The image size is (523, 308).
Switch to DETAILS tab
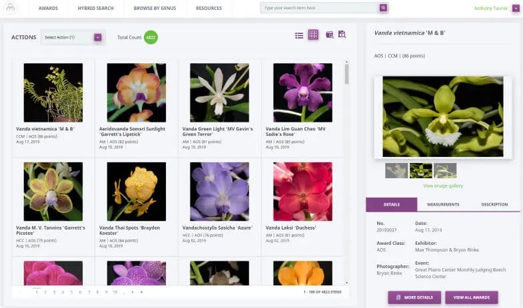pos(392,204)
